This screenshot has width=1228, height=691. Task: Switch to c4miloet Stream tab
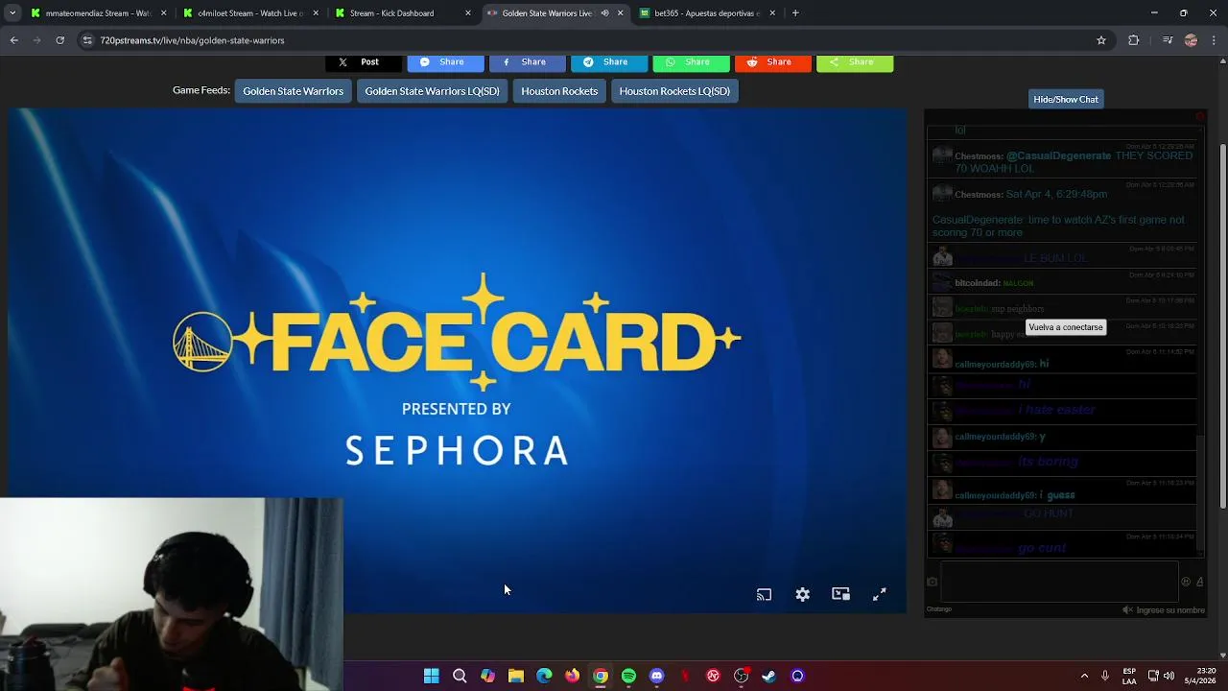tap(251, 13)
